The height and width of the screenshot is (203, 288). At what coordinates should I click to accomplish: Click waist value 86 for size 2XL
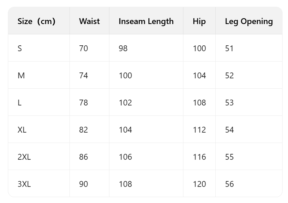[x=83, y=157]
